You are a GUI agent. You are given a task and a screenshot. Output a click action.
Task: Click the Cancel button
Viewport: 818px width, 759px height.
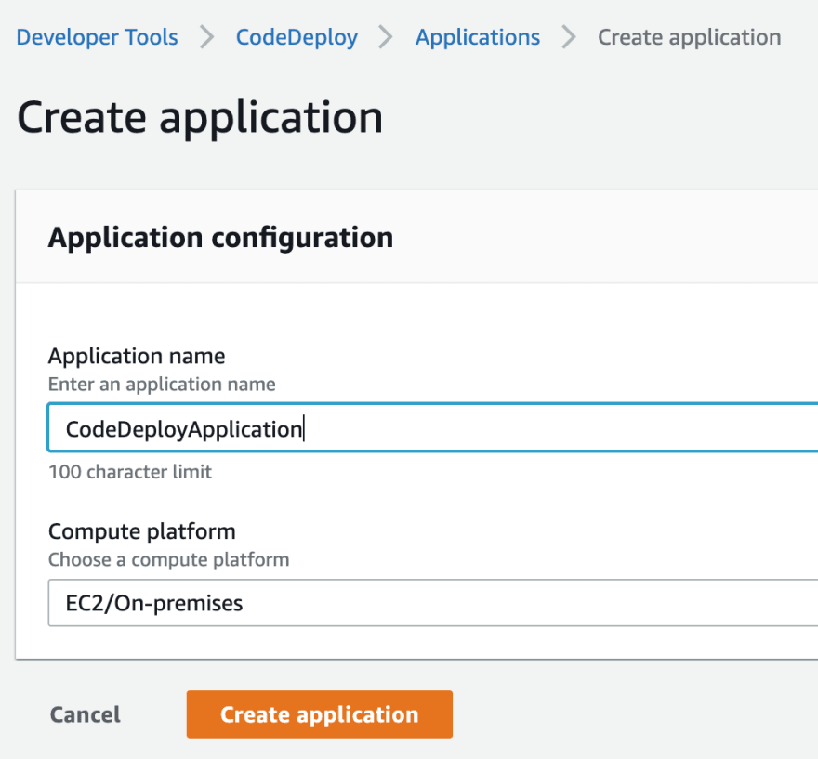click(85, 714)
